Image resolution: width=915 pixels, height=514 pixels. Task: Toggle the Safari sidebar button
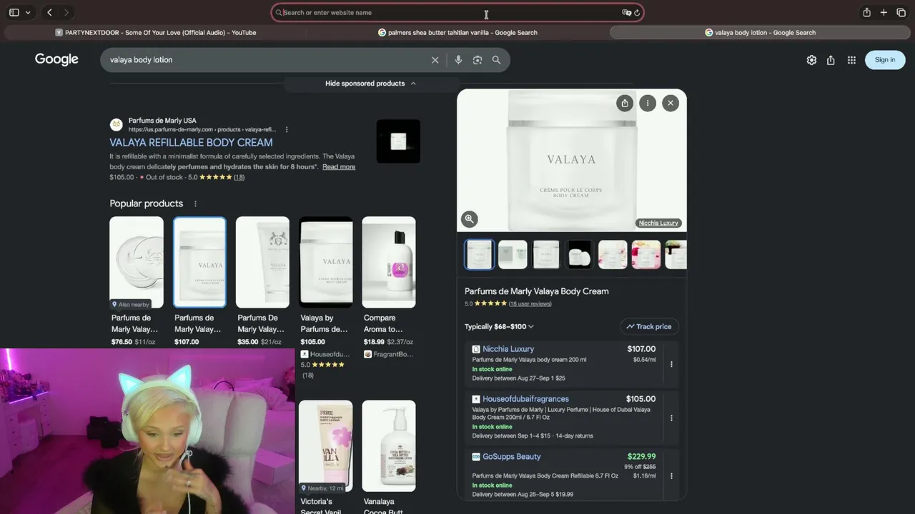[14, 12]
